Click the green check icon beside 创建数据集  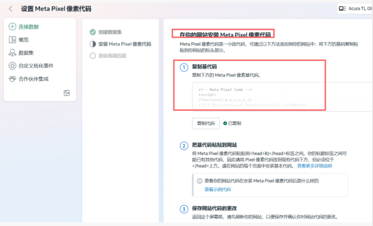93,32
